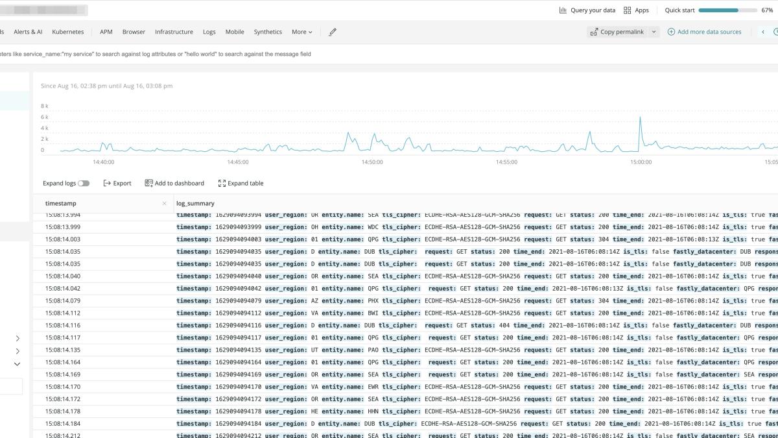Click Expand table button label
778x438 pixels.
[246, 184]
